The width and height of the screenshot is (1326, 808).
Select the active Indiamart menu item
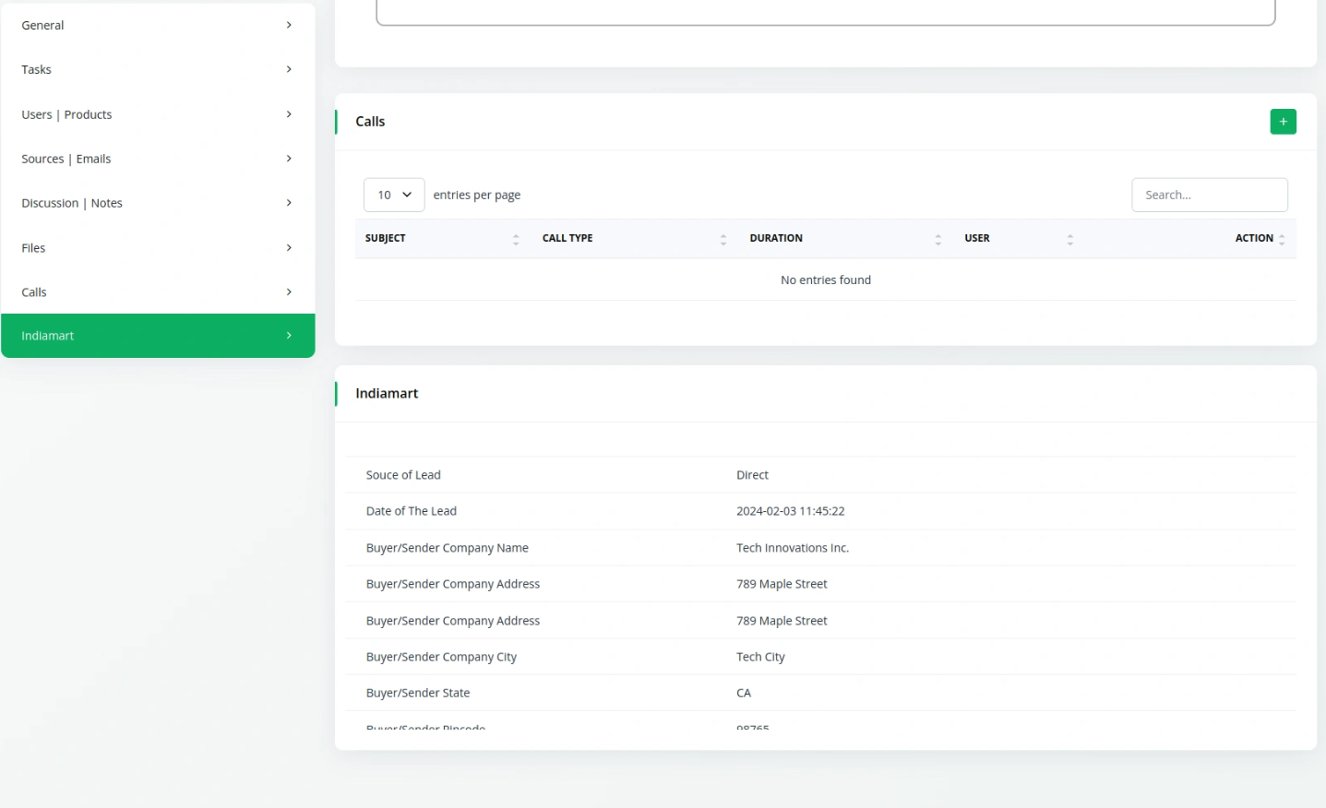tap(158, 336)
